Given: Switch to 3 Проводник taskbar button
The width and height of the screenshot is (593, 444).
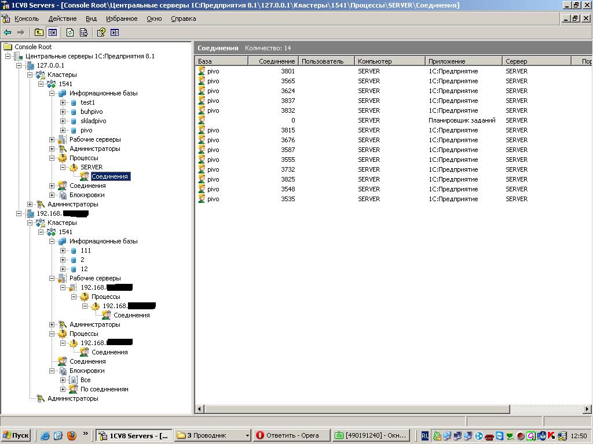Looking at the screenshot, I should click(213, 436).
